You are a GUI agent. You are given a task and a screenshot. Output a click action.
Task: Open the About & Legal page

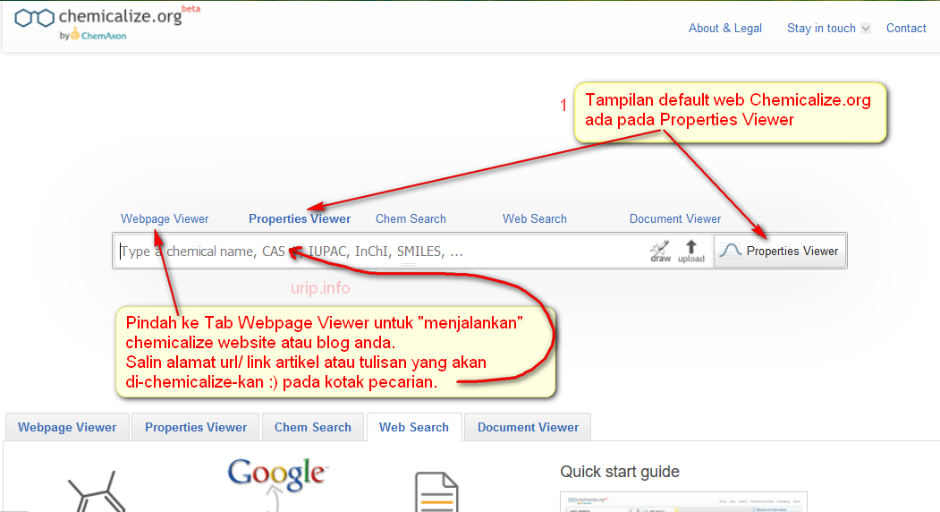[724, 29]
